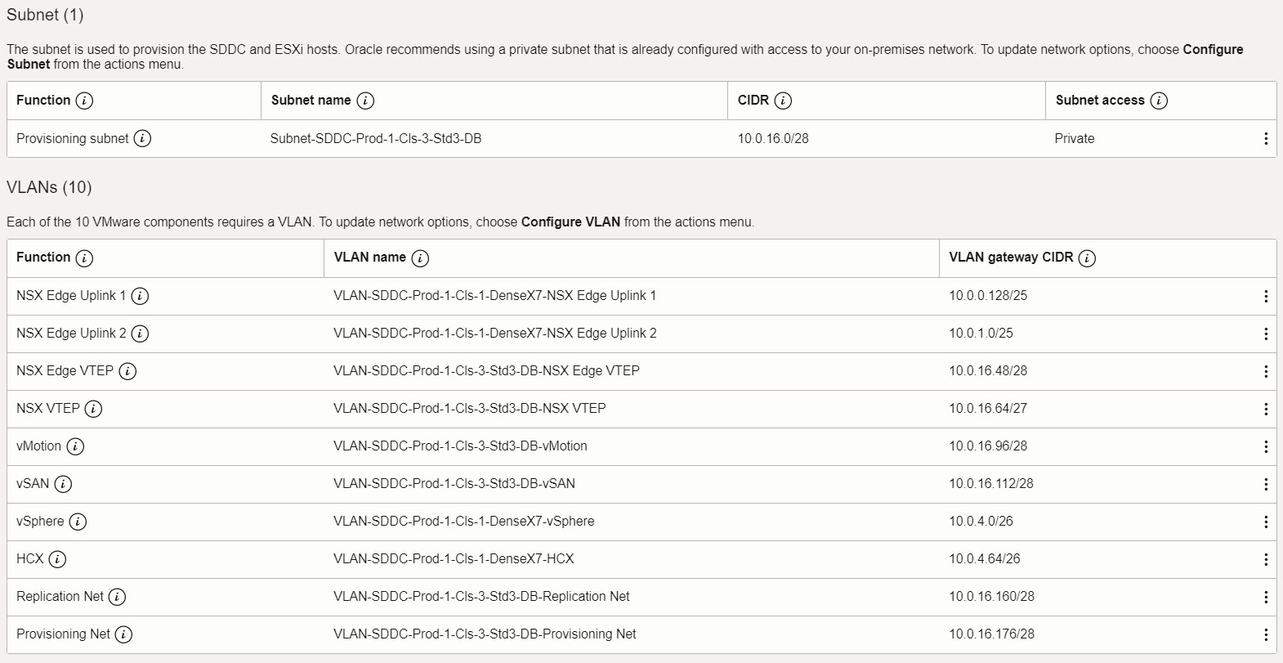Click VLAN name ending in Std3-DB-NSX Edge VTEP
The width and height of the screenshot is (1283, 663).
tap(486, 370)
